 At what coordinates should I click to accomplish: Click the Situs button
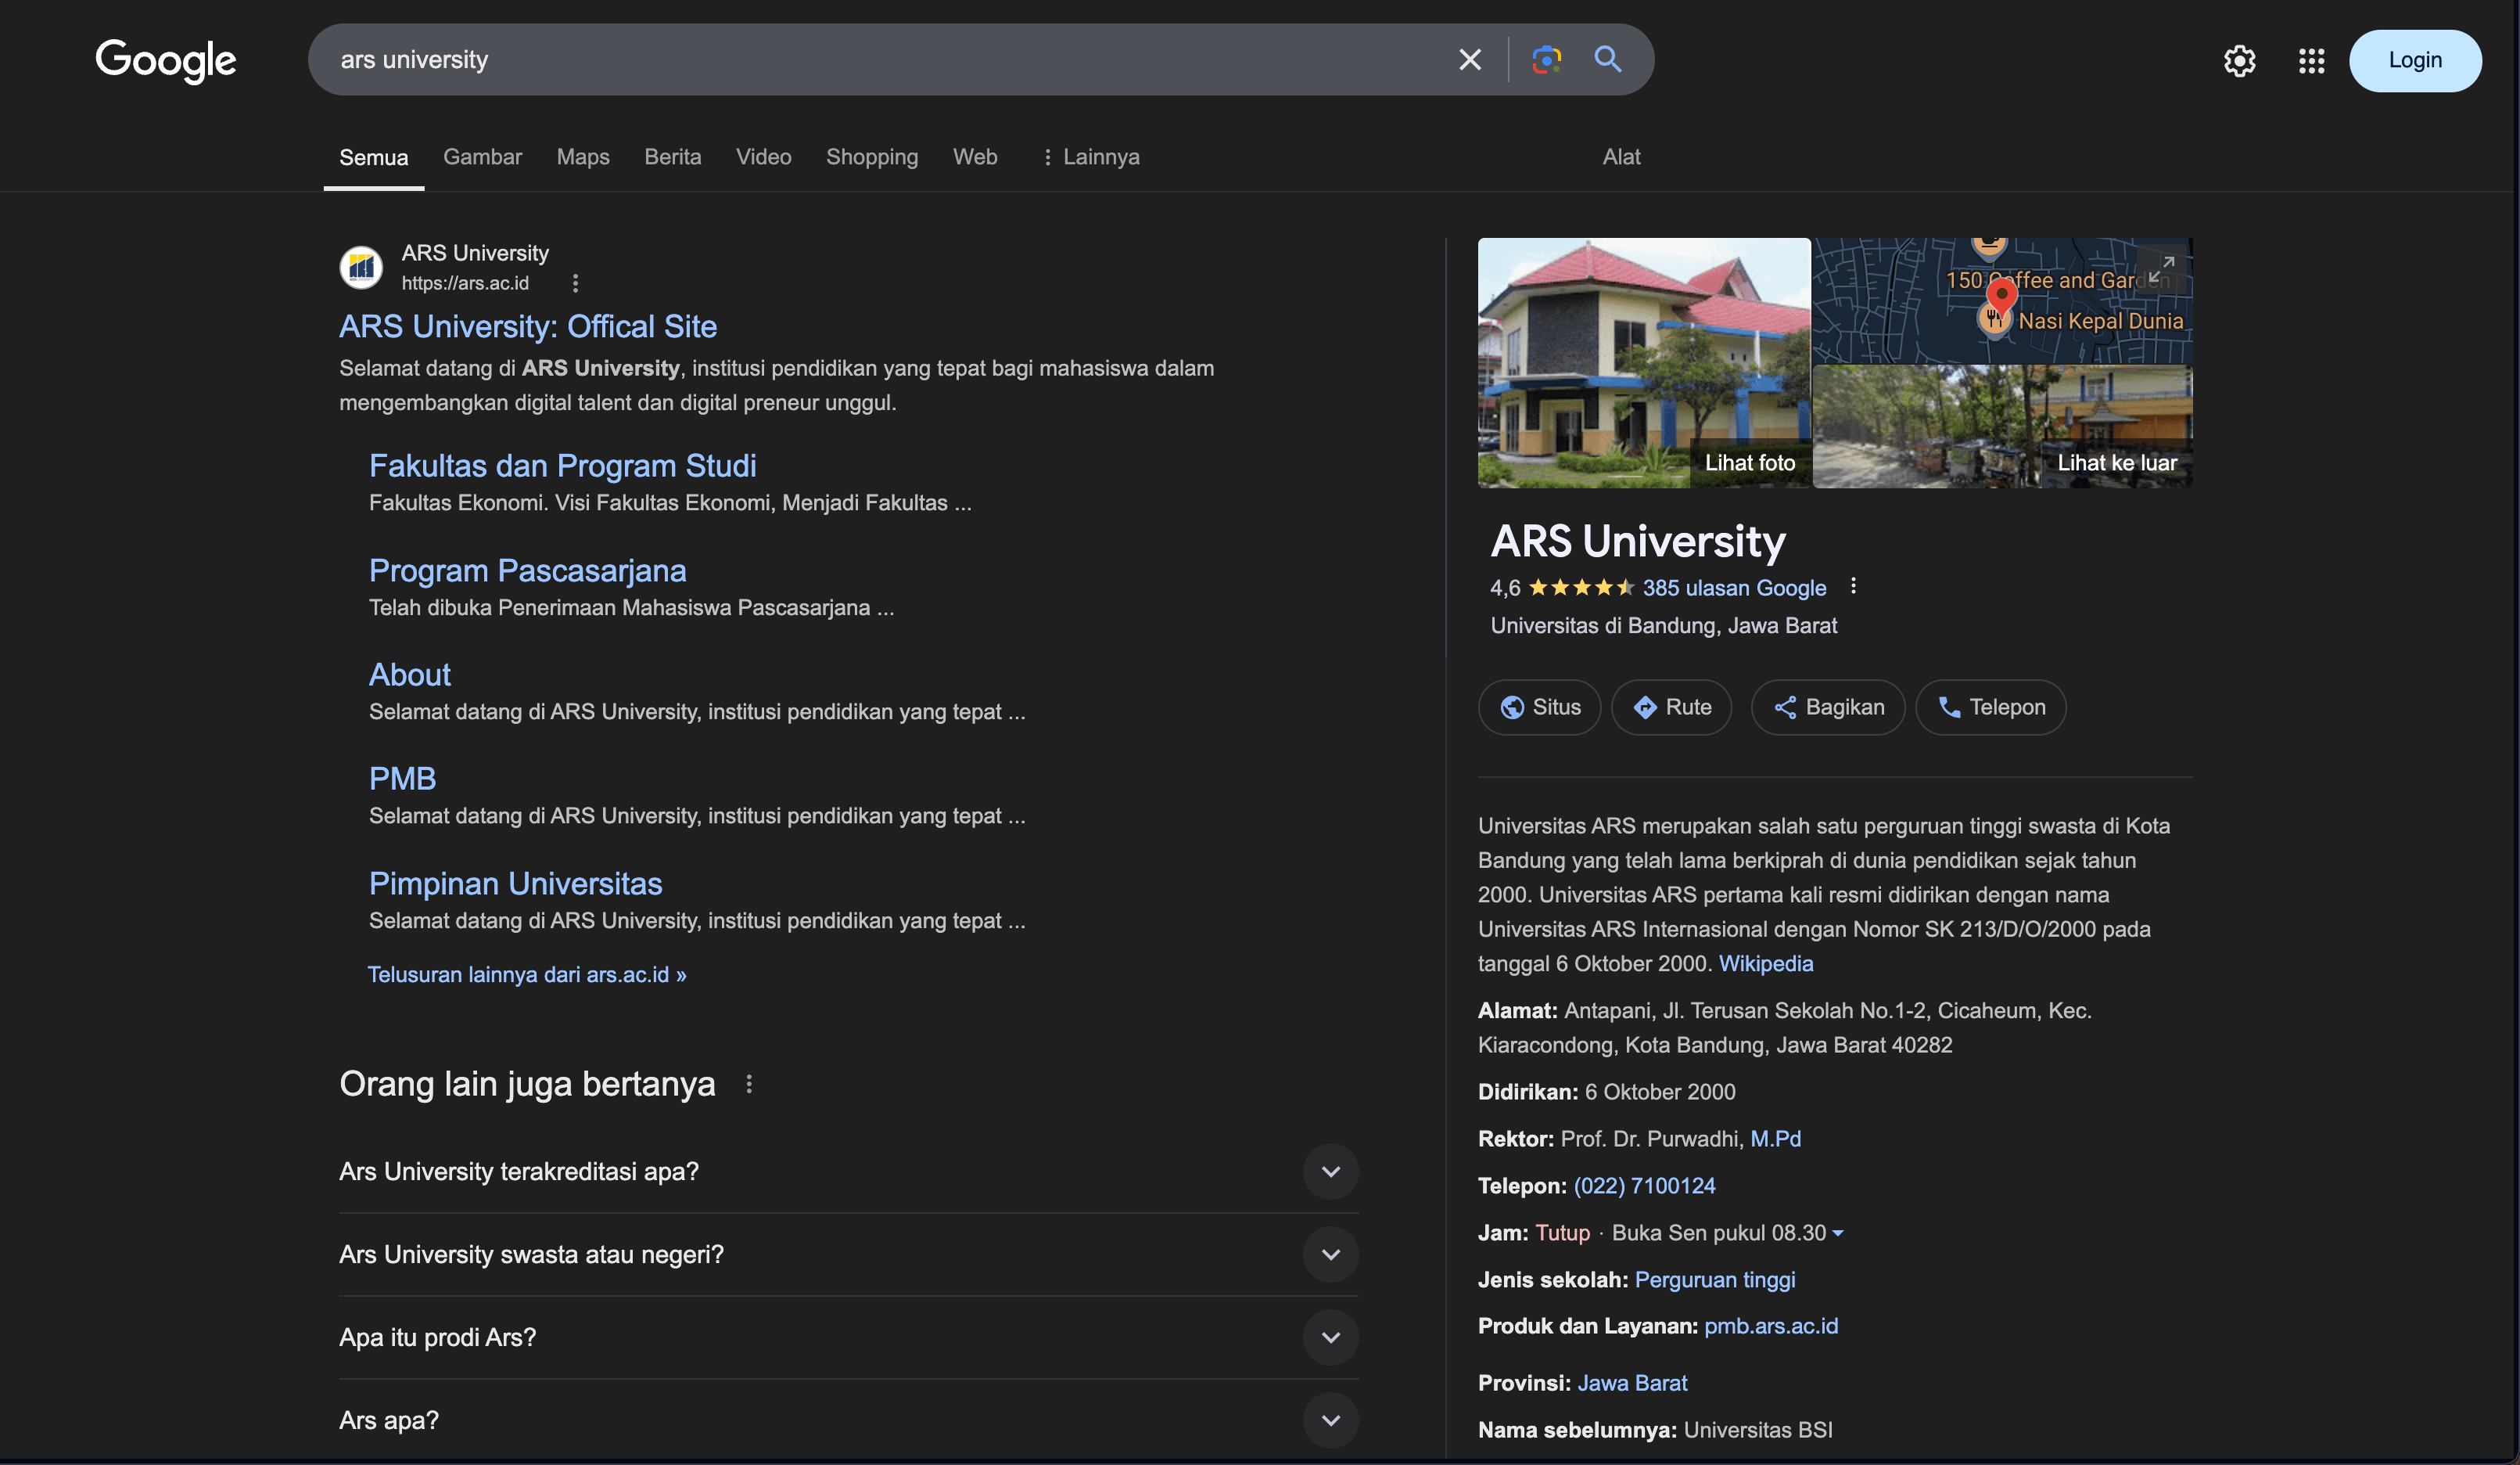click(1540, 707)
